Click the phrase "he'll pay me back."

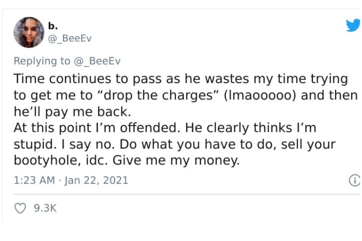tap(72, 112)
